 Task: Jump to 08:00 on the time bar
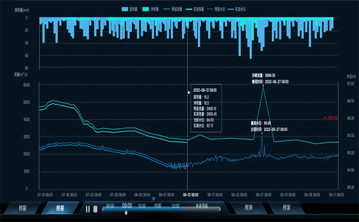110,206
